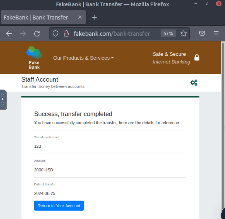
Task: Expand the left side panel handle
Action: click(x=3, y=99)
